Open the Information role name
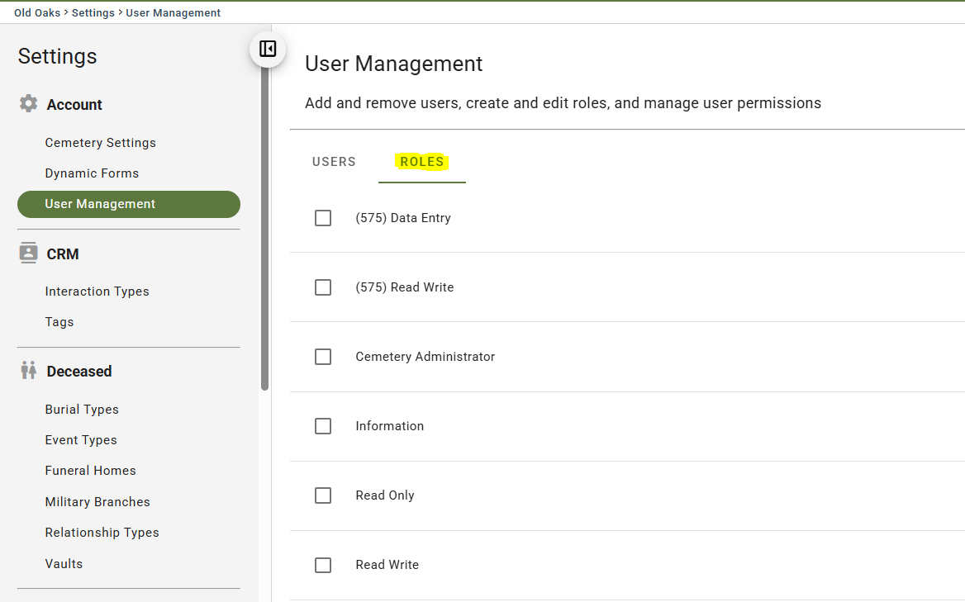 (x=390, y=426)
